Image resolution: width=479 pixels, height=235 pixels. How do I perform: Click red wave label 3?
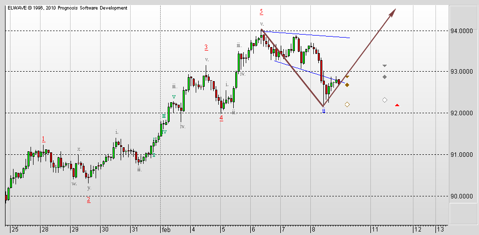coord(206,48)
